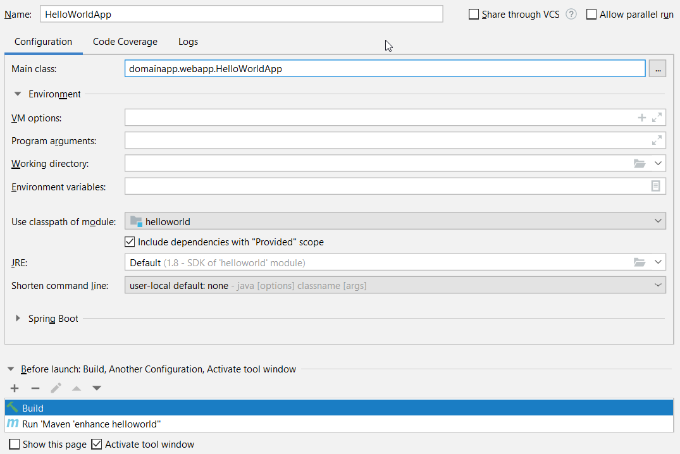Click the remove before-launch task minus icon
This screenshot has width=680, height=454.
[x=35, y=388]
